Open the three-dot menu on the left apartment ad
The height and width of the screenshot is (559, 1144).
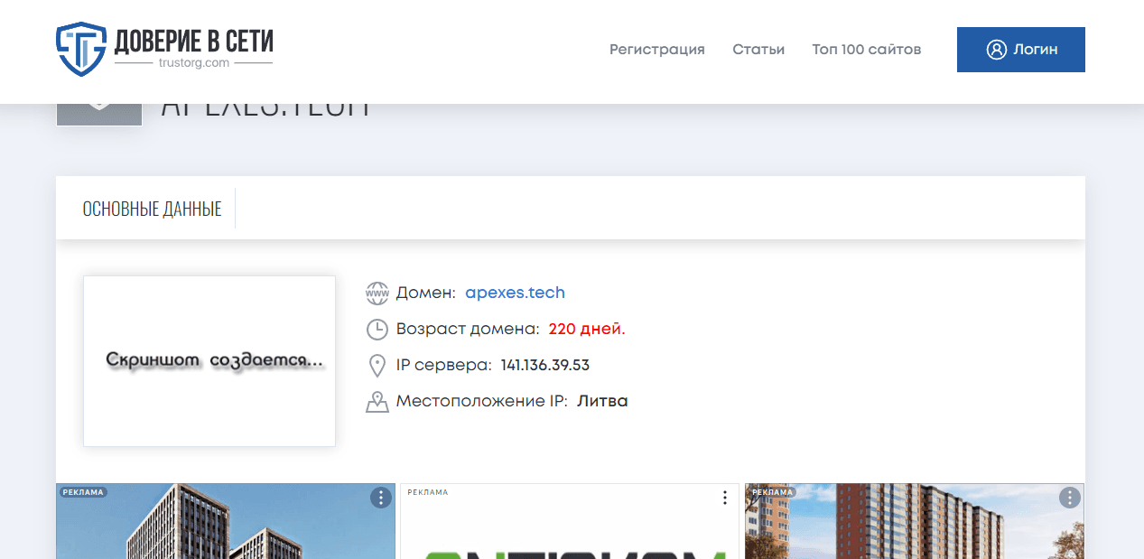pos(380,498)
